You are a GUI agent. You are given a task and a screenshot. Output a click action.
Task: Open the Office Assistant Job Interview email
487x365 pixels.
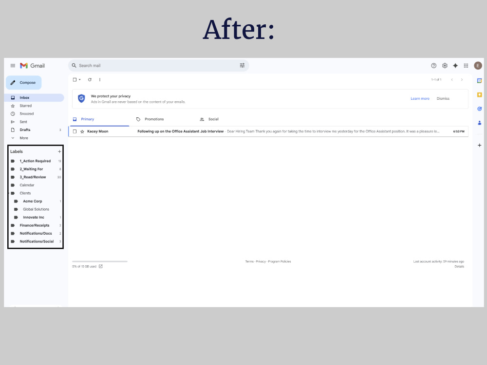click(x=268, y=131)
